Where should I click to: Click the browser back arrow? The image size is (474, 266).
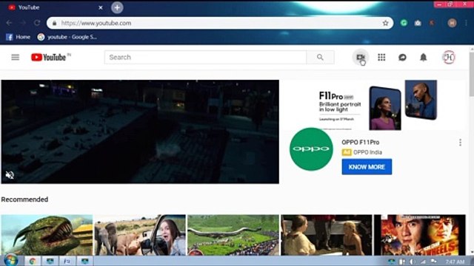pos(9,23)
